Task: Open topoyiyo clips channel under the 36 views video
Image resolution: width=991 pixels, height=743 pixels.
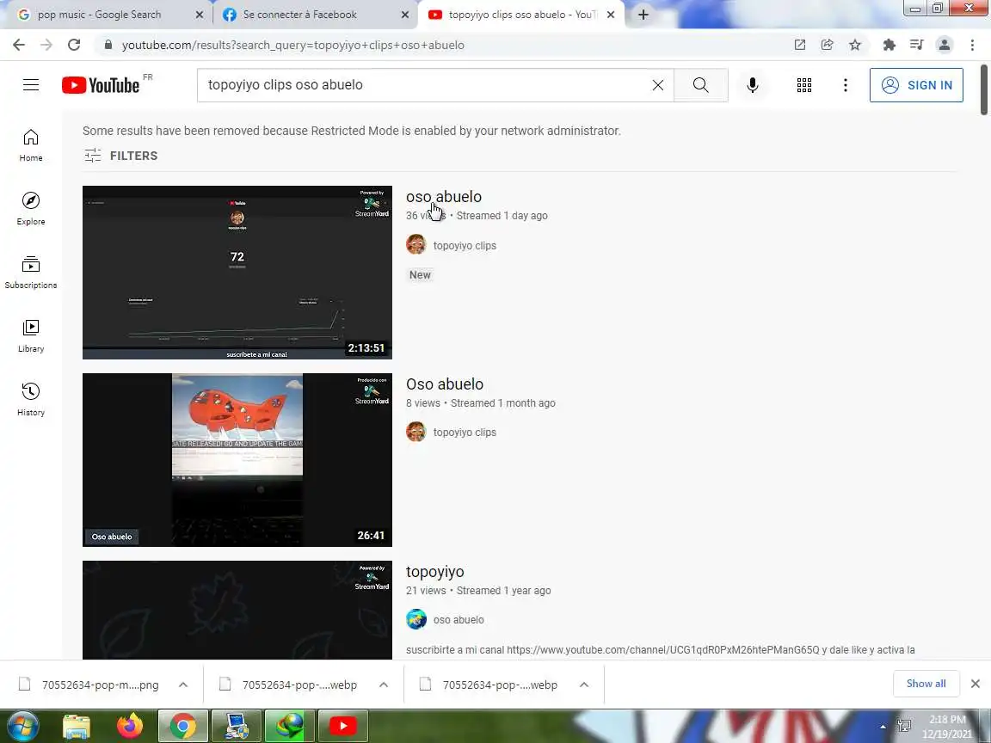Action: [465, 245]
